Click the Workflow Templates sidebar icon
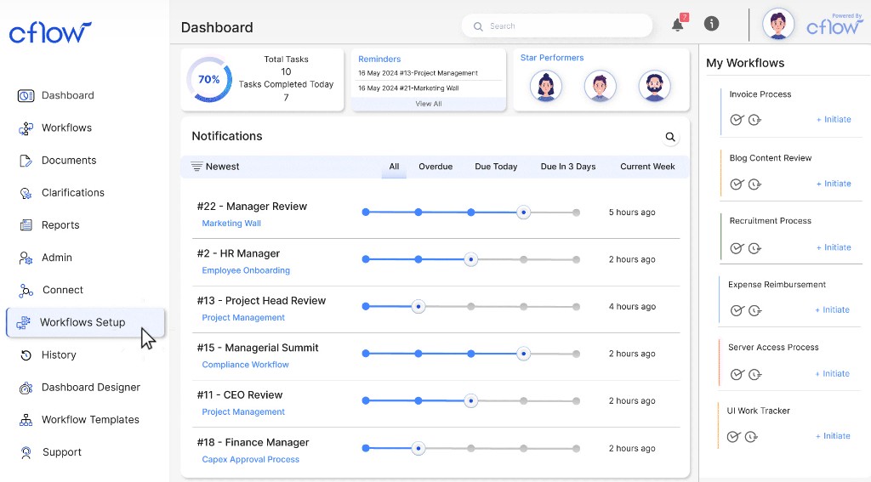871x482 pixels. pos(26,420)
